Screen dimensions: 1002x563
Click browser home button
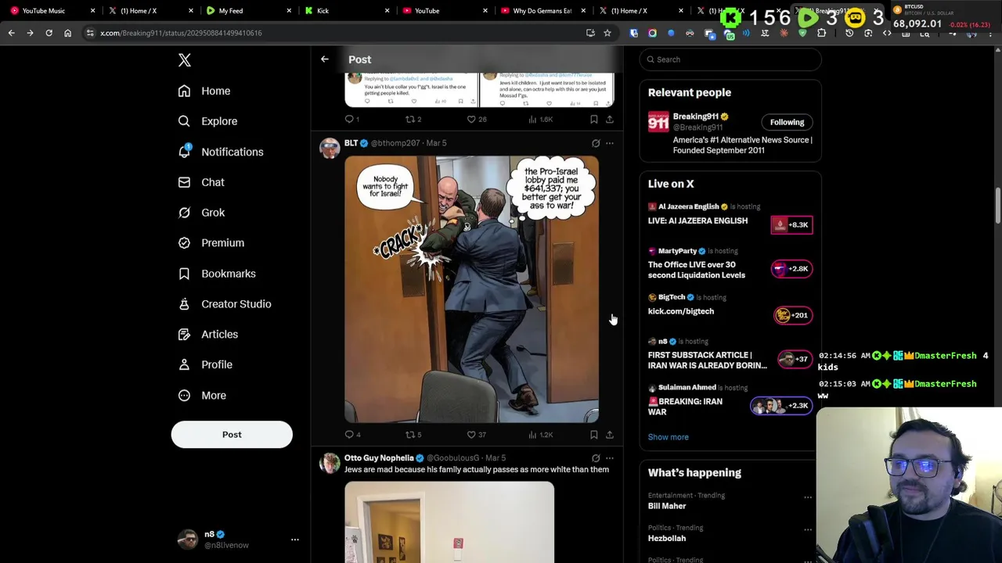point(67,33)
